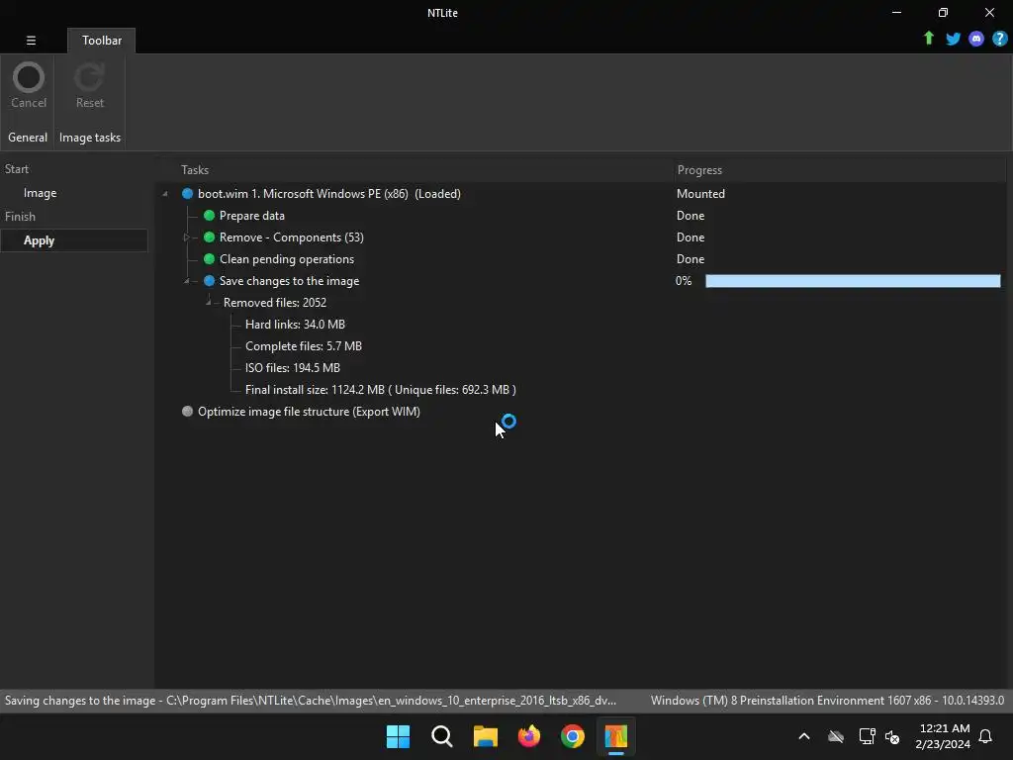
Task: Select Remove - Components (53) task
Action: click(x=292, y=237)
